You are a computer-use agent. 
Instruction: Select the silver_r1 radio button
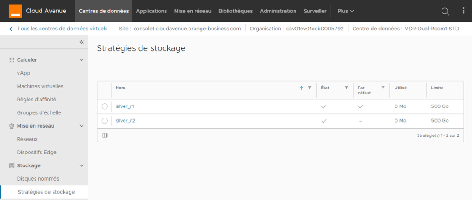click(x=105, y=106)
